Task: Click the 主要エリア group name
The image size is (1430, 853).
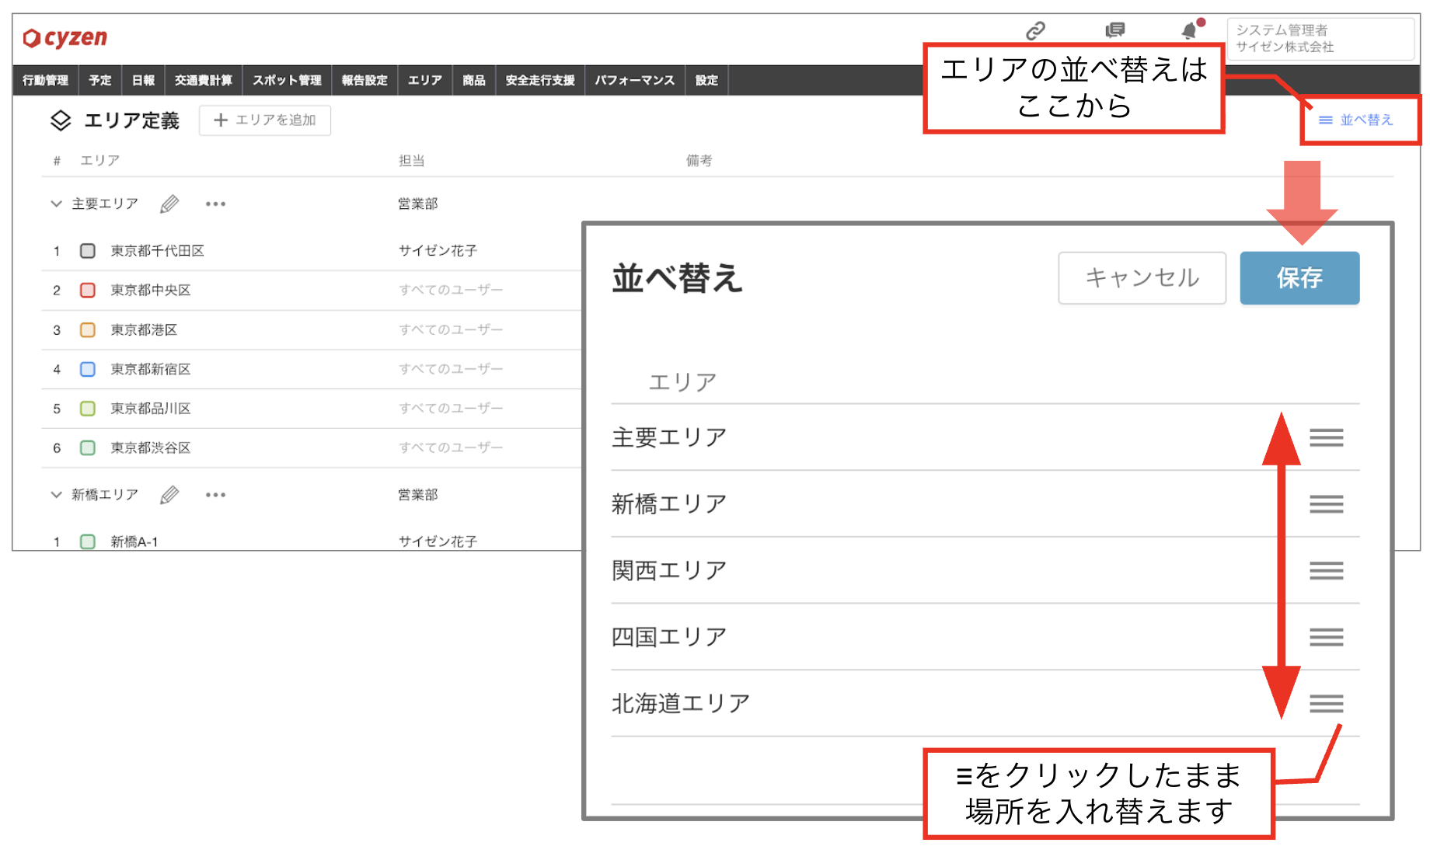Action: click(x=105, y=204)
